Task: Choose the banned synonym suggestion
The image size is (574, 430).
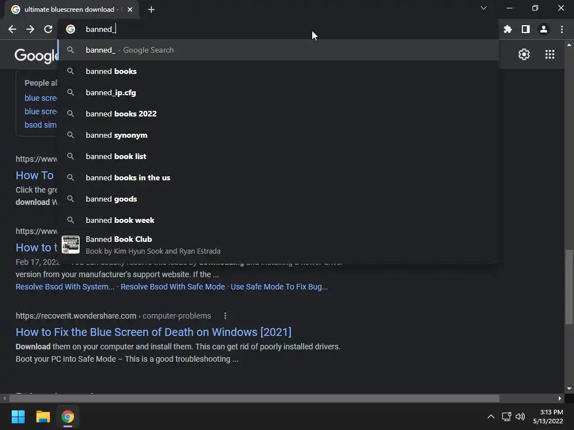Action: [278, 135]
